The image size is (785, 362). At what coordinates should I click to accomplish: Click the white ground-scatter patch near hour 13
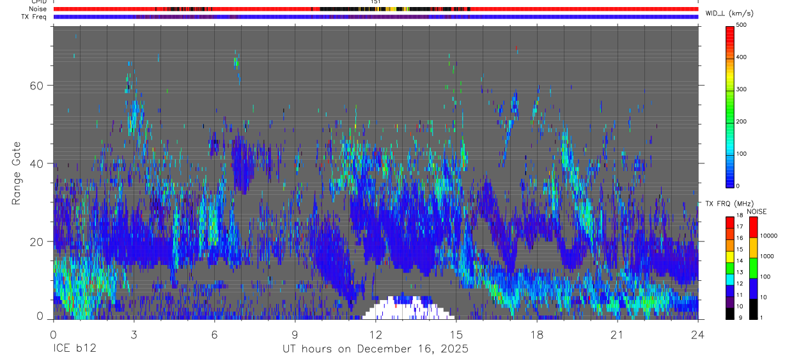pos(408,308)
